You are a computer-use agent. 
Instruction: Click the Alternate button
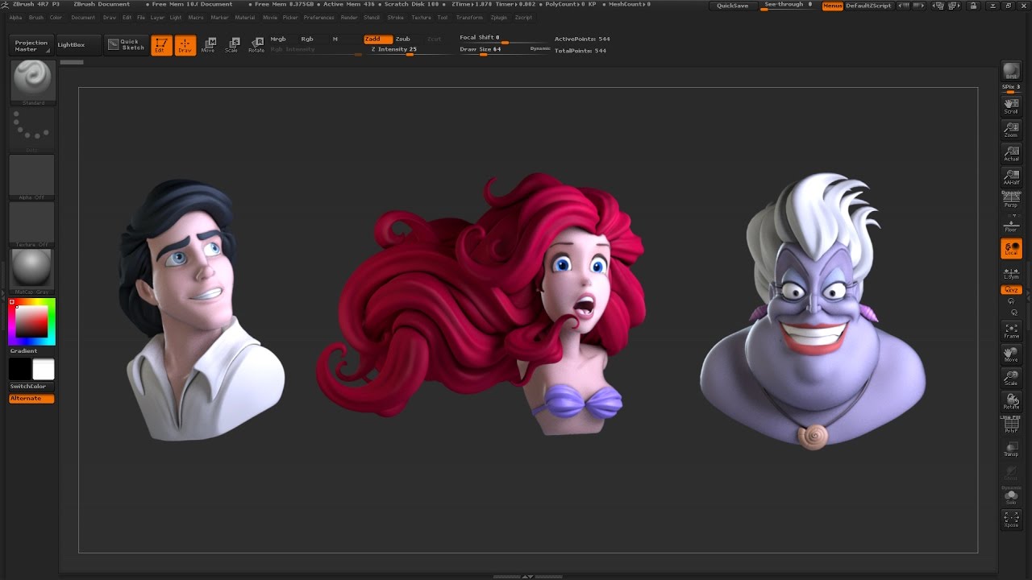(x=31, y=399)
